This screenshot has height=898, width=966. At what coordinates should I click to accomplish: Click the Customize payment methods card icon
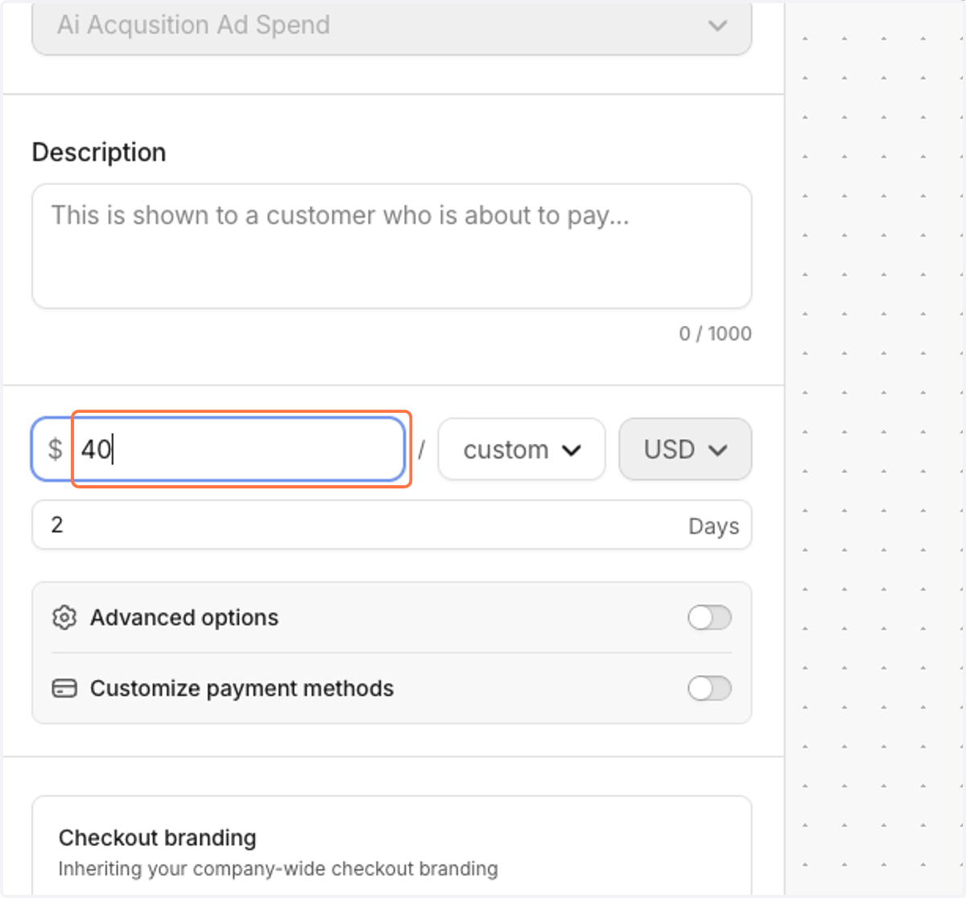[x=64, y=689]
